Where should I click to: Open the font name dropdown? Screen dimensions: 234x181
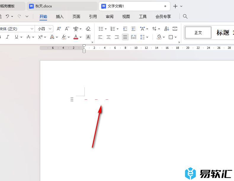click(x=32, y=29)
